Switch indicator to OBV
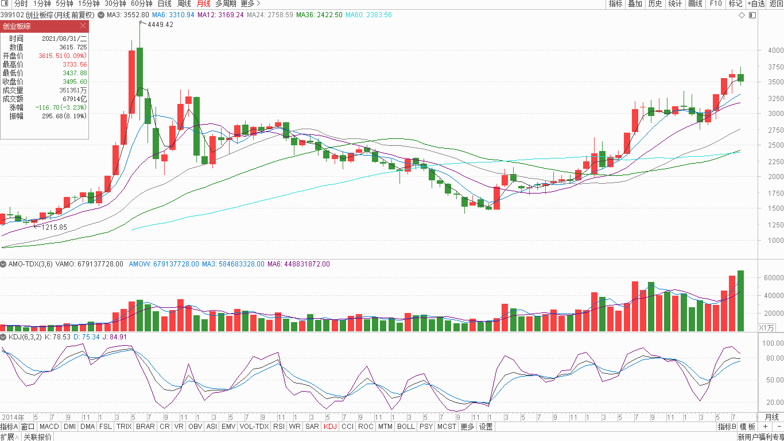The image size is (784, 441). [195, 427]
